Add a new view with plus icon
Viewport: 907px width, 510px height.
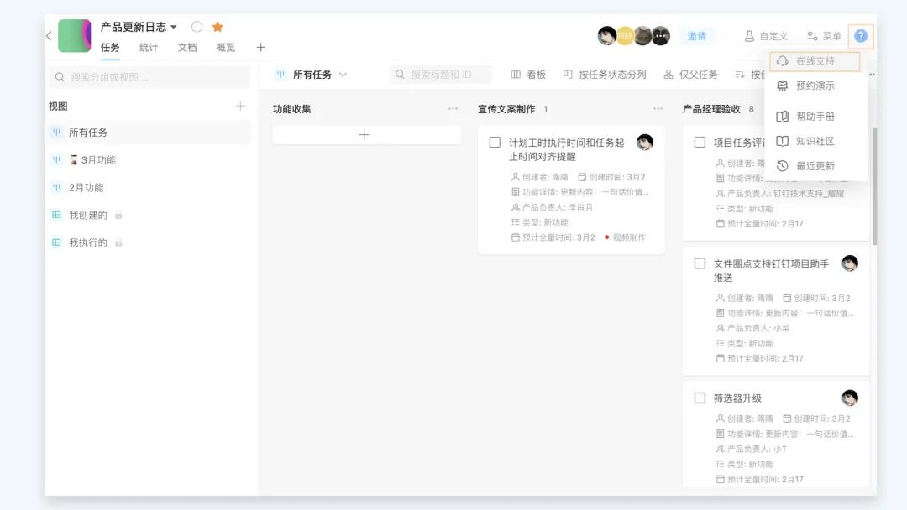click(x=240, y=106)
